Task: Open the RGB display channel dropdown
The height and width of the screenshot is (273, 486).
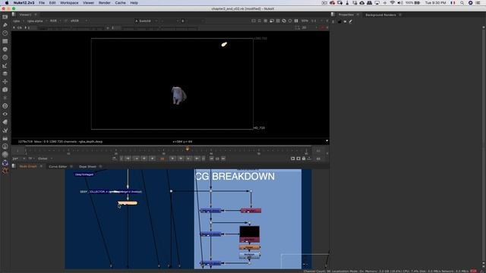Action: point(55,21)
